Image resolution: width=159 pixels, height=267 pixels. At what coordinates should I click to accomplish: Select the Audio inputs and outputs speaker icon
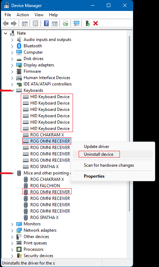(x=19, y=40)
